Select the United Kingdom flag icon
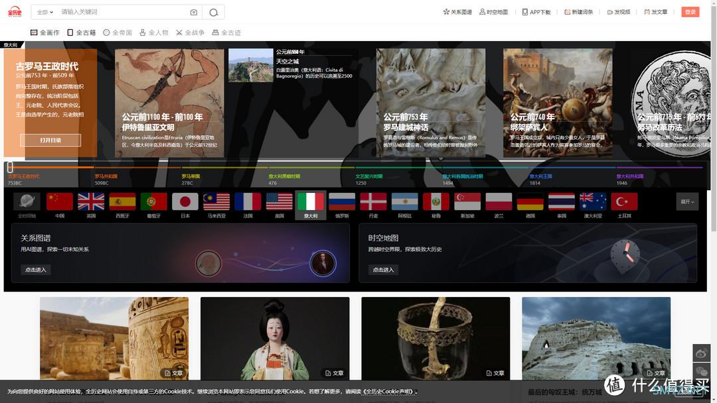Viewport: 717px width, 403px height. tap(91, 201)
